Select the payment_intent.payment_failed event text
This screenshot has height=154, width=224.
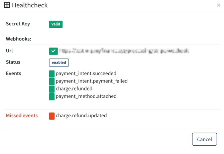[92, 81]
